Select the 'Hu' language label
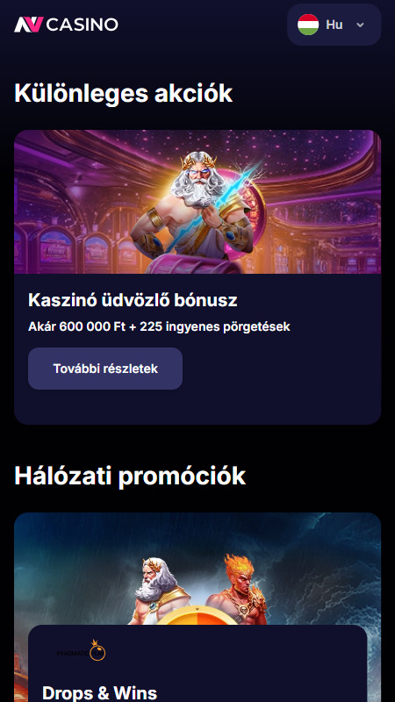This screenshot has height=702, width=395. (334, 25)
